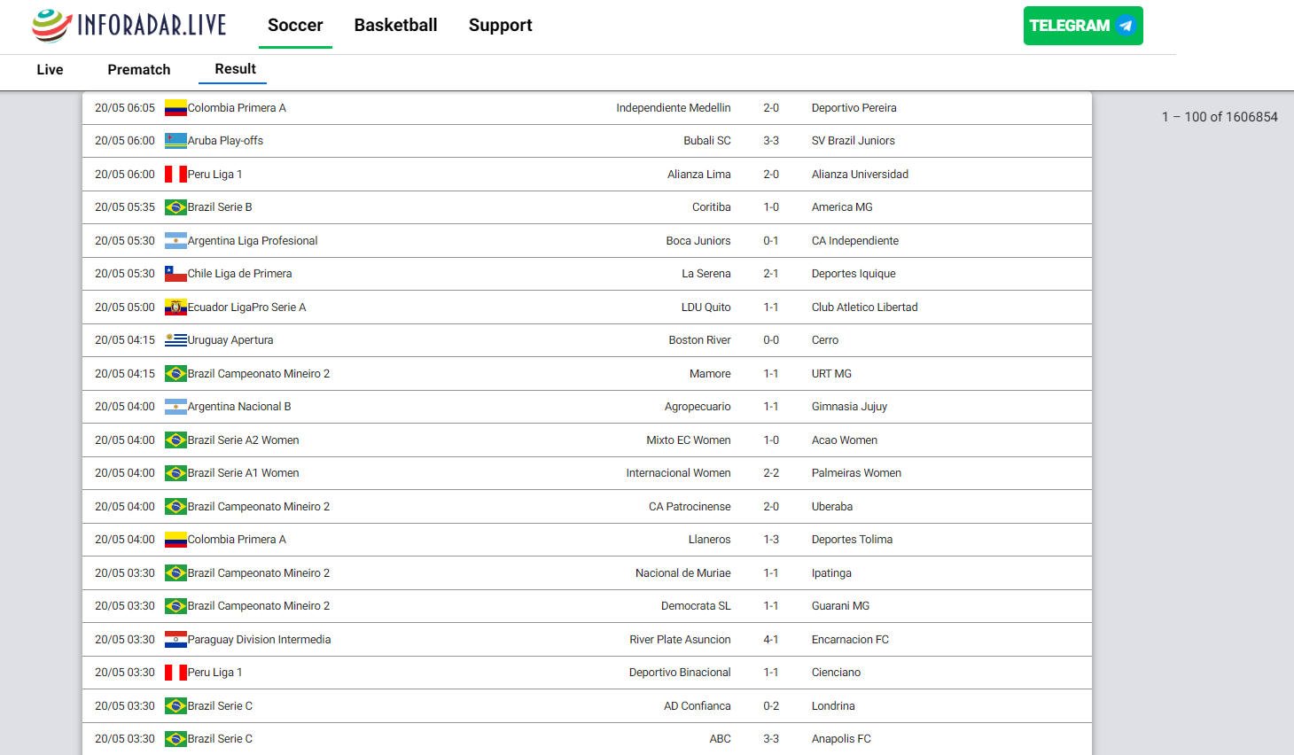Click the Peru flag on the Alianza Lima row
The image size is (1294, 755).
[x=175, y=175]
